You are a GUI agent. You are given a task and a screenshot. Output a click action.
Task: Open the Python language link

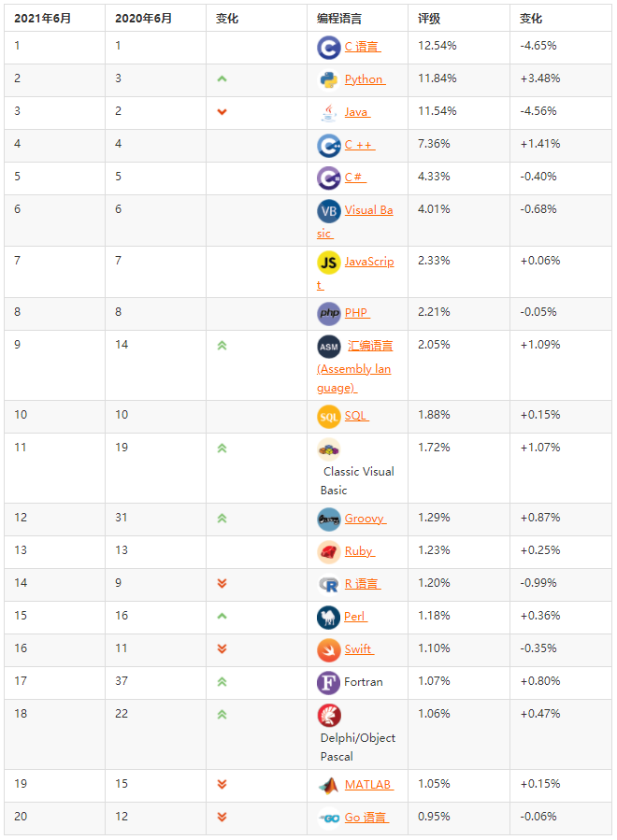coord(364,79)
